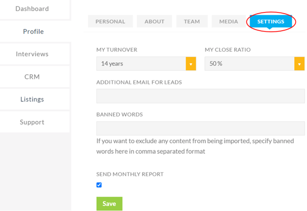
Task: Focus the Additional Email for Leads field
Action: pos(201,96)
